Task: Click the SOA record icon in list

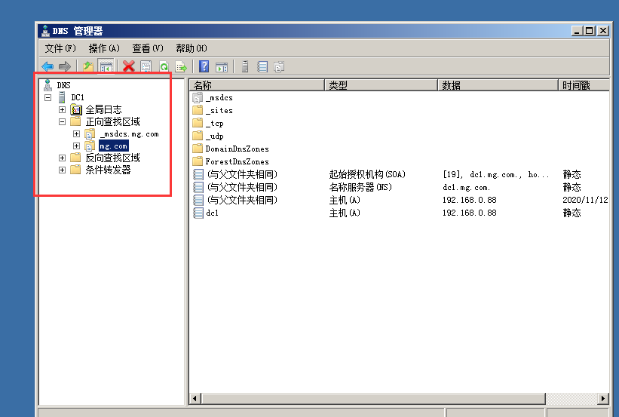Action: pos(198,174)
